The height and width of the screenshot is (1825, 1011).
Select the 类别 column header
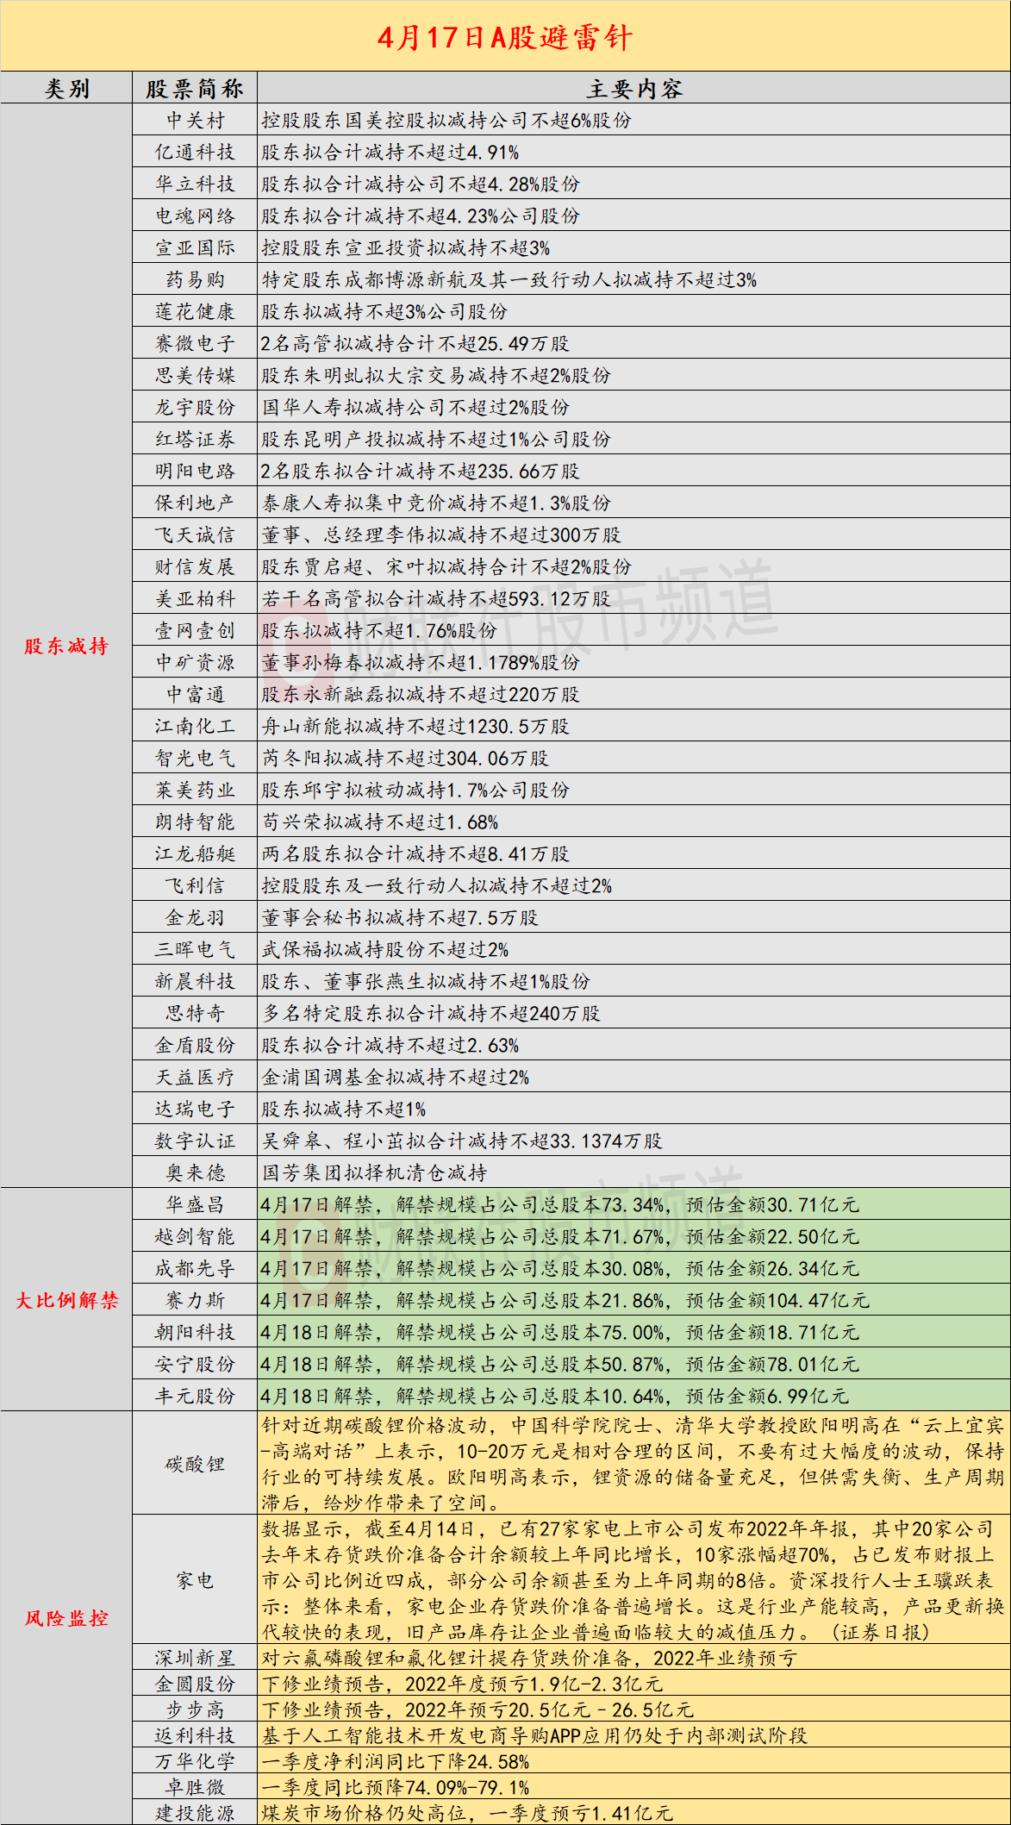pos(66,89)
